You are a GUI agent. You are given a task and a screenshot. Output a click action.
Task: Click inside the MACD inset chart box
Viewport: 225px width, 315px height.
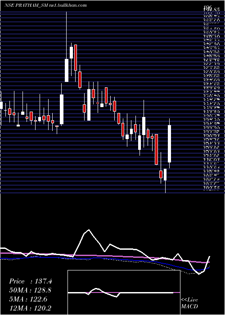(124, 292)
